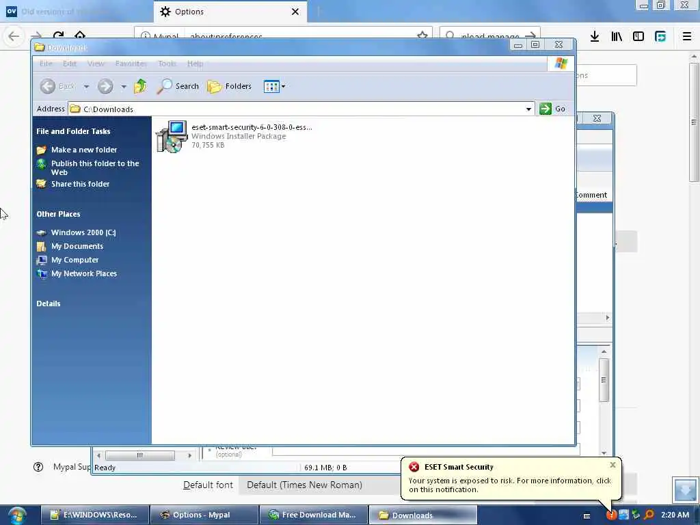The image size is (700, 525).
Task: Open the Help menu
Action: click(195, 64)
